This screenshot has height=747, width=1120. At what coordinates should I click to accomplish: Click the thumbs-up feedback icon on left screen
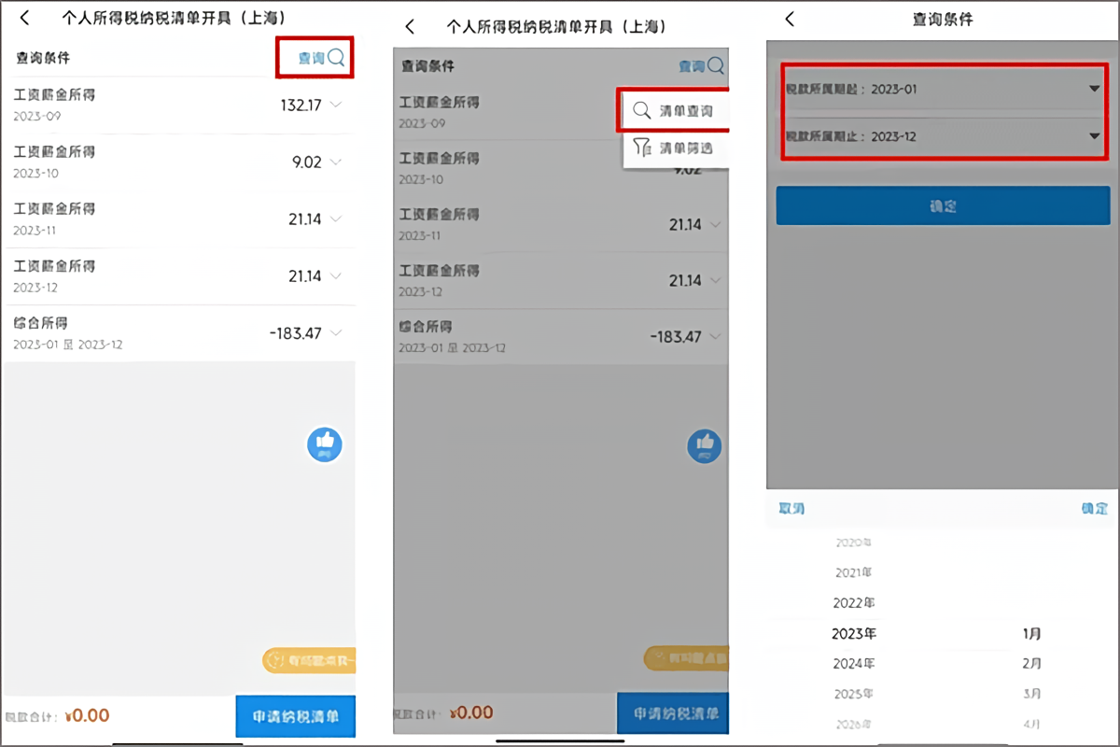pos(324,444)
